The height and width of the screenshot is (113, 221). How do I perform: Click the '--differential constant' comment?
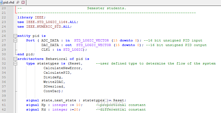[x=121, y=110]
